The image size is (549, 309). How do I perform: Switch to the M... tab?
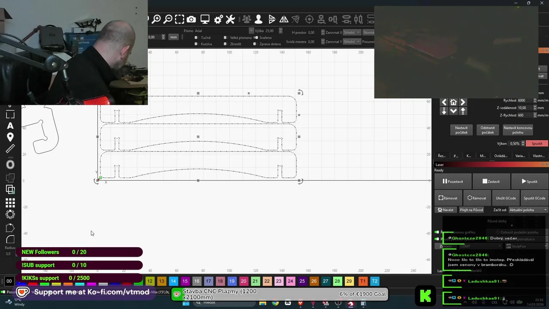[x=483, y=156]
